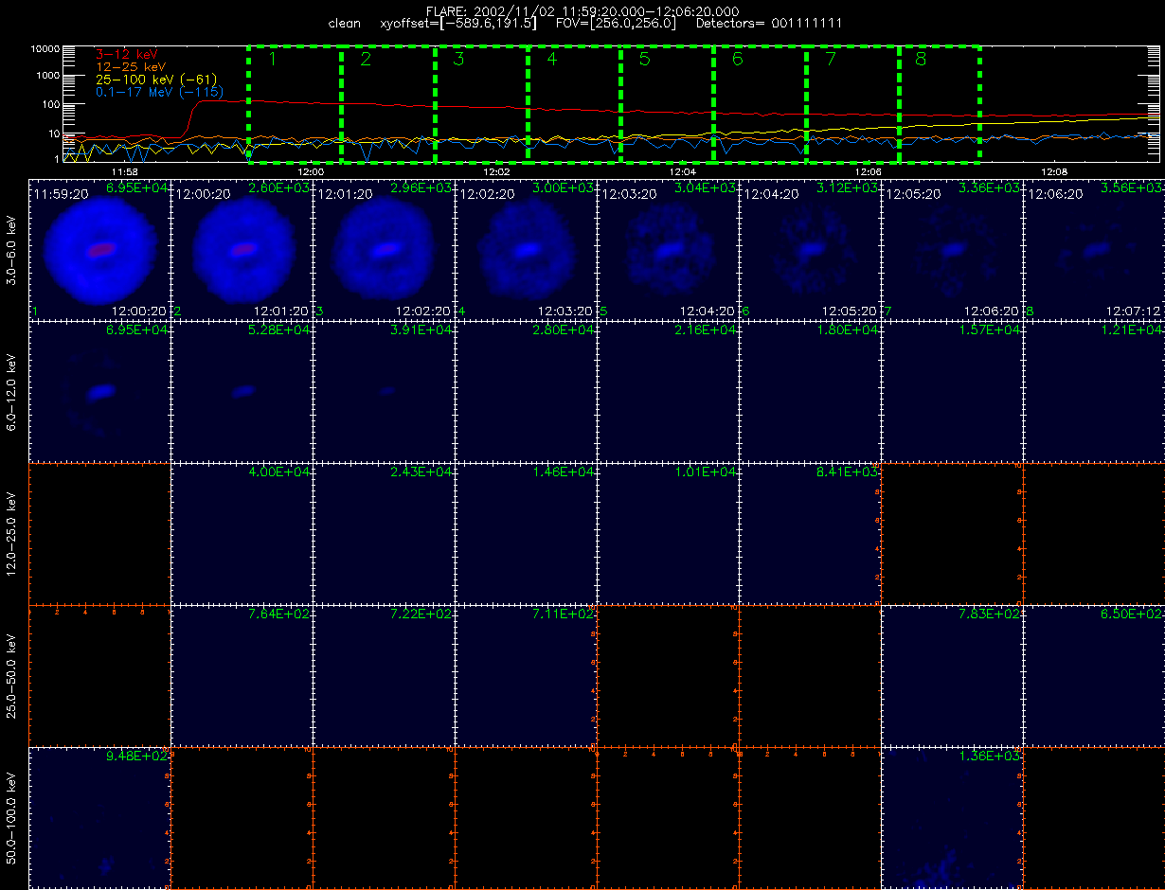Open the 12-25 keV image labeled 2.43E+04
Image resolution: width=1165 pixels, height=890 pixels.
click(x=384, y=534)
